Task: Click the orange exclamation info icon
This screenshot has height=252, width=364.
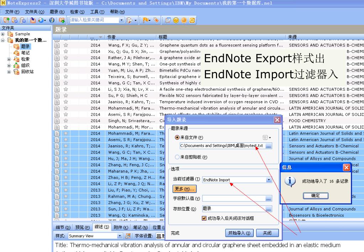Action: tap(184, 20)
